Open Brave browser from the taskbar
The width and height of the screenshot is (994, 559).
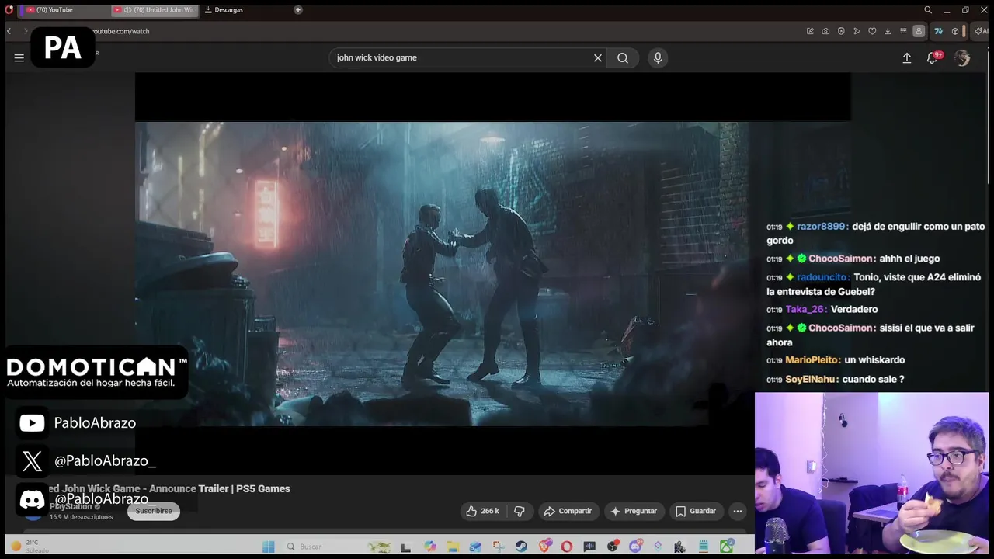(544, 547)
